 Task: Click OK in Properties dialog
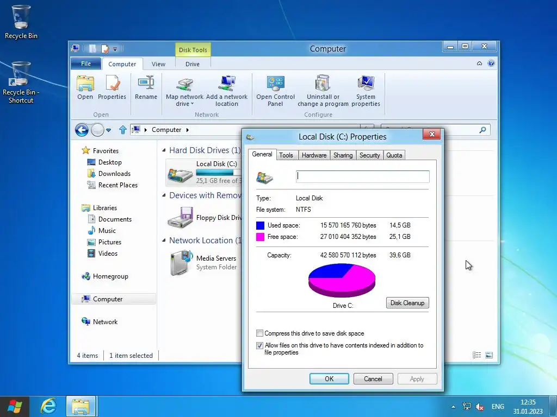(x=329, y=378)
